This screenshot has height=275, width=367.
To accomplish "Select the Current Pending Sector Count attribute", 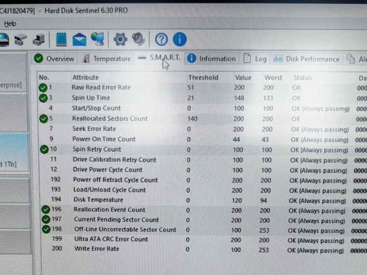I will click(117, 220).
